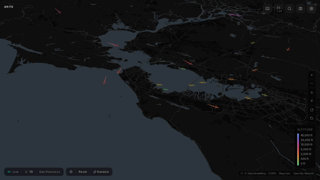This screenshot has width=320, height=180.
Task: Open the search tool
Action: click(x=289, y=8)
